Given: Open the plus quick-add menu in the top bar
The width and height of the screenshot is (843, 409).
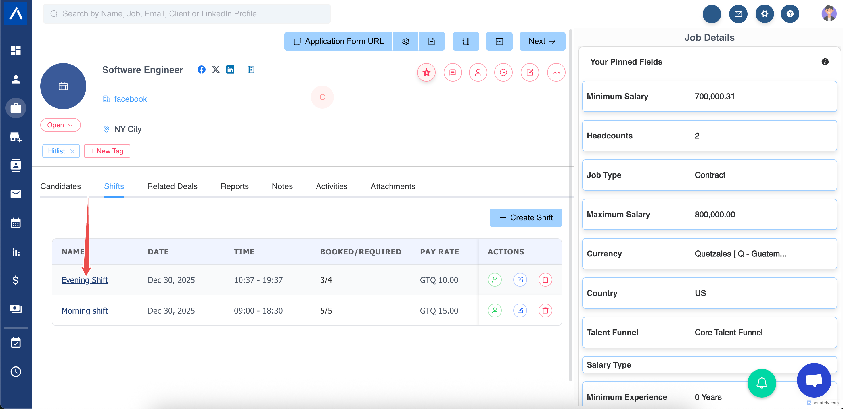Looking at the screenshot, I should pos(711,14).
